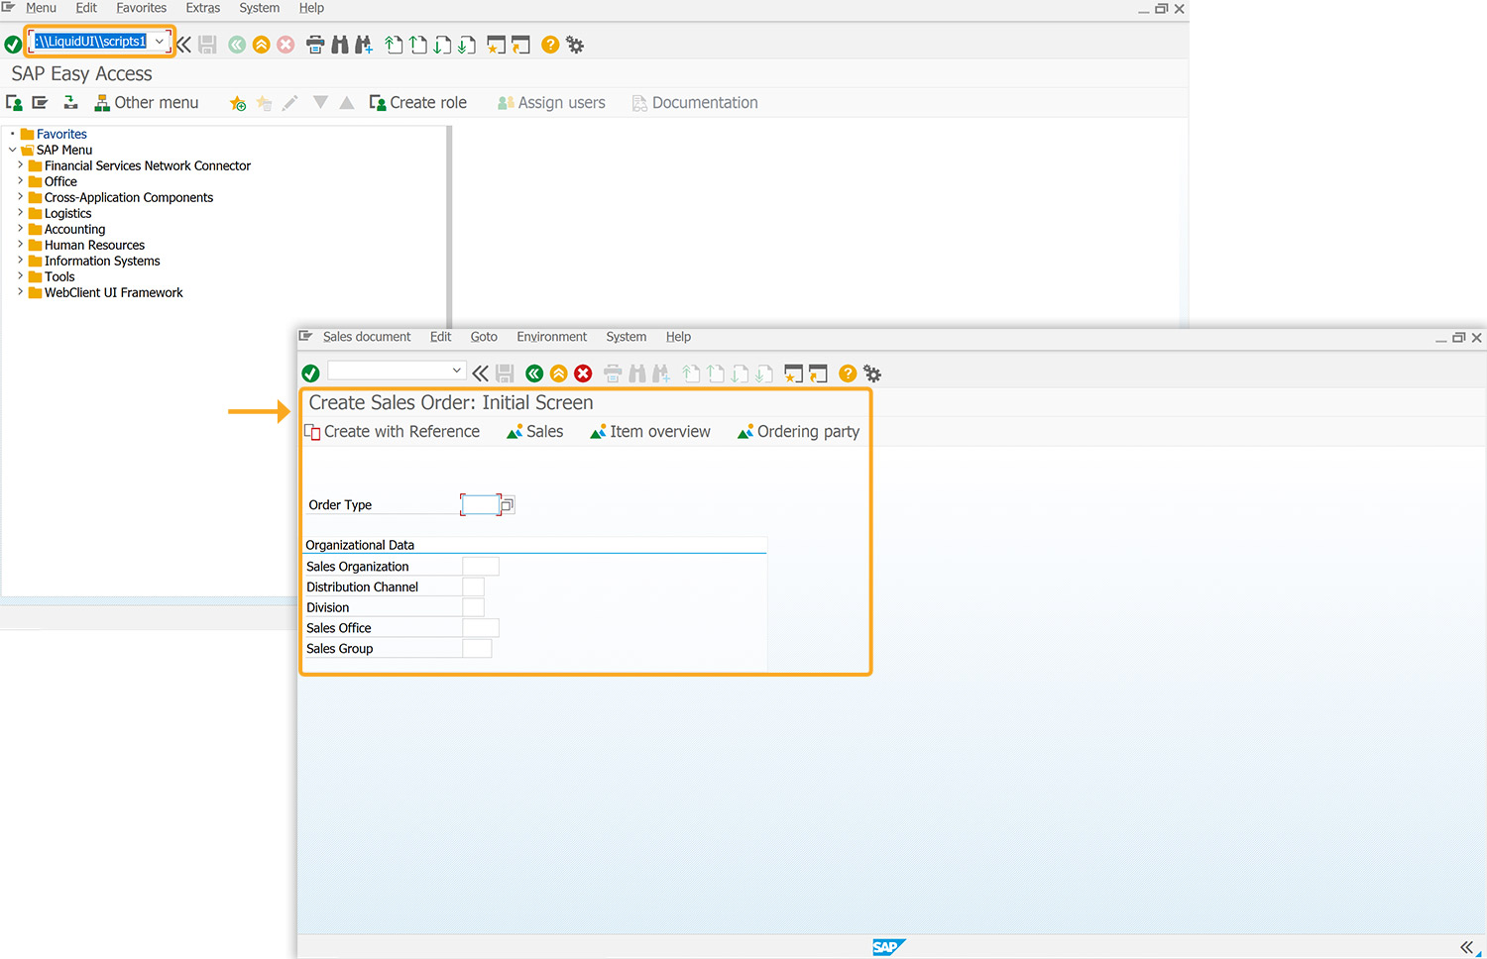
Task: Expand Financial Services Network Connector folder
Action: point(20,165)
